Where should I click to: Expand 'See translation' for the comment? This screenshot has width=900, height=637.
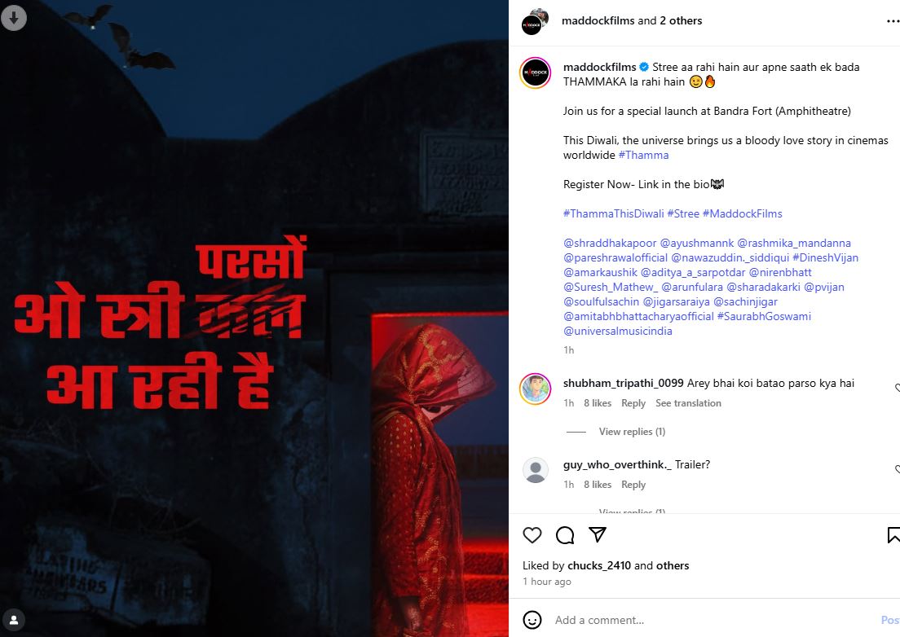(688, 403)
